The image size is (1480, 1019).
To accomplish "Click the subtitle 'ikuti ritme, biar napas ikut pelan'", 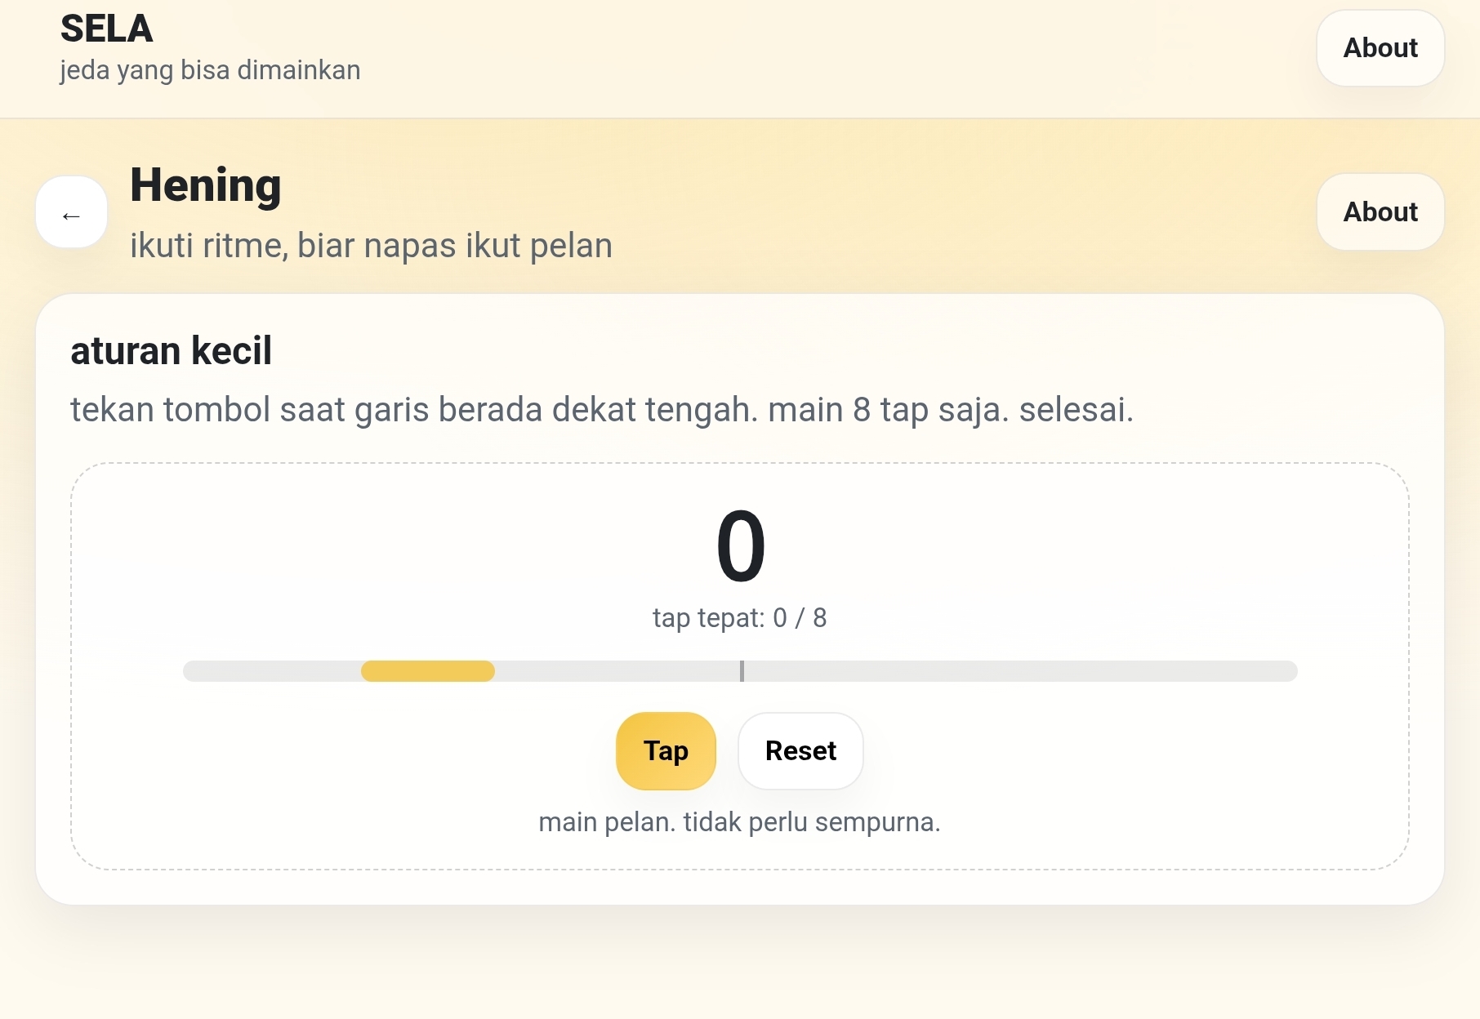I will [371, 244].
